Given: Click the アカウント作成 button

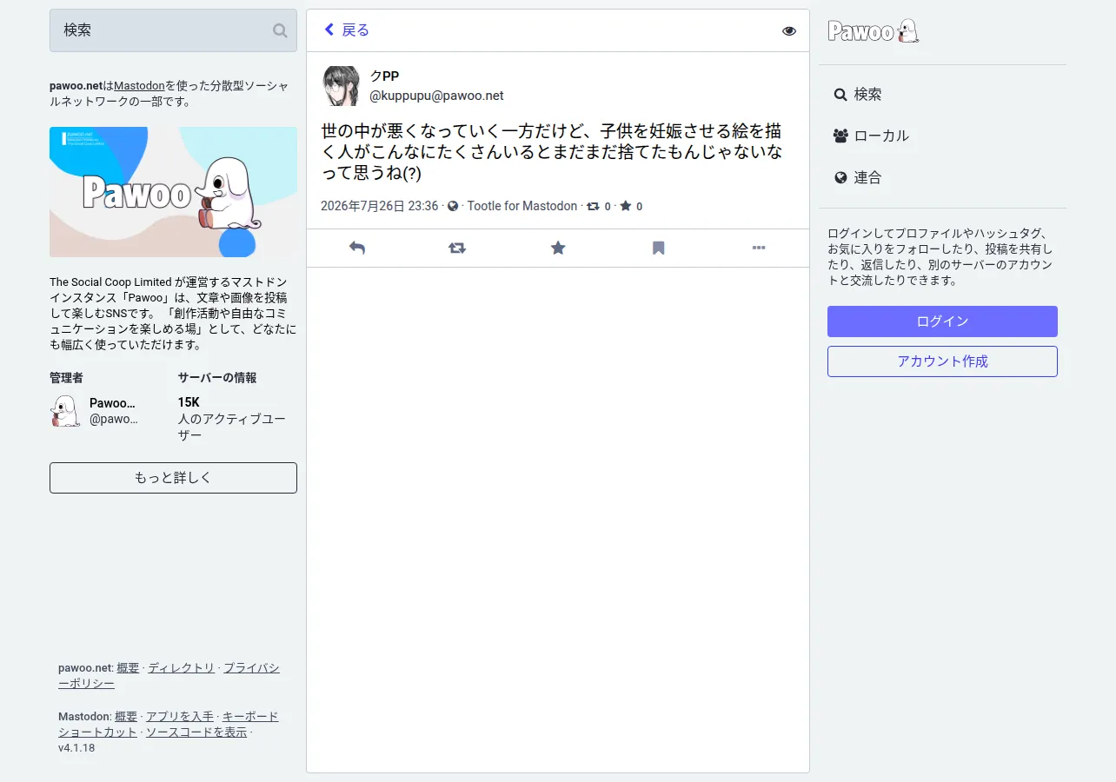Looking at the screenshot, I should click(942, 361).
